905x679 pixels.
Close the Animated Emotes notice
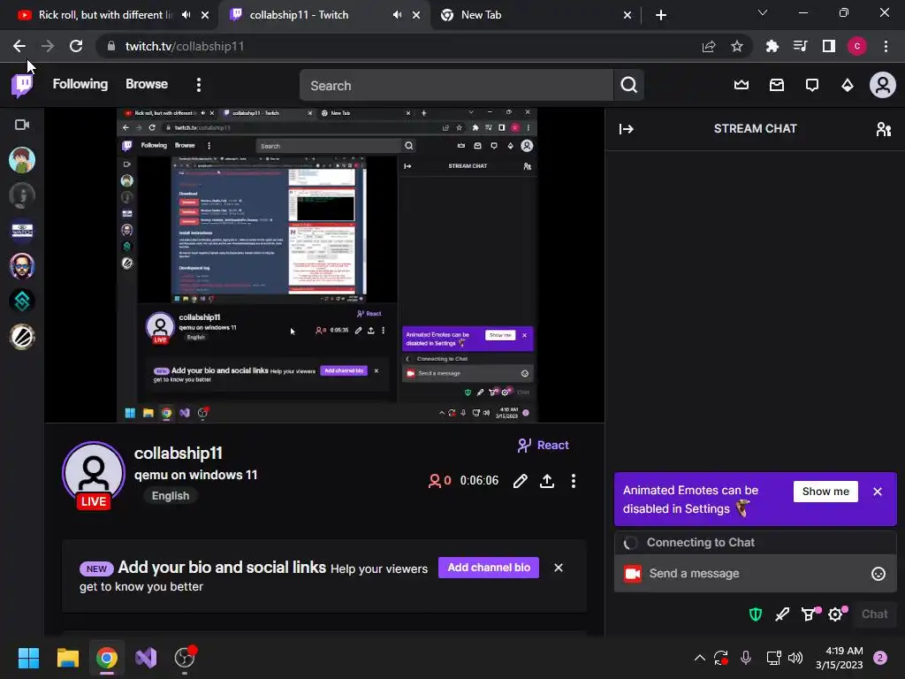point(878,492)
